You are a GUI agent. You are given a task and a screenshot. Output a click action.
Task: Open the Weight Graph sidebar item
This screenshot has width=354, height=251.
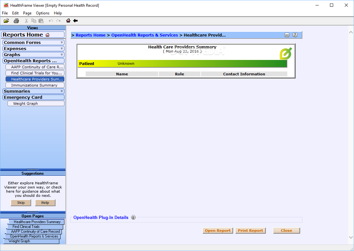tap(36, 103)
